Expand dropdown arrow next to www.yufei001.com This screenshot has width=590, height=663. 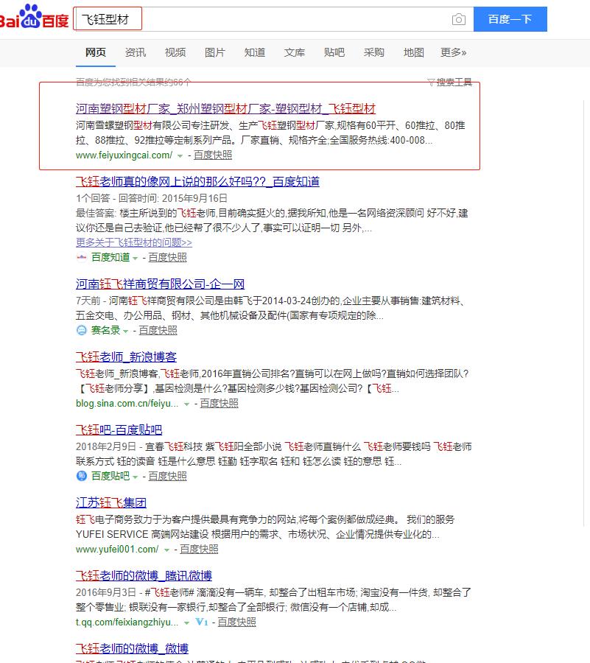166,550
